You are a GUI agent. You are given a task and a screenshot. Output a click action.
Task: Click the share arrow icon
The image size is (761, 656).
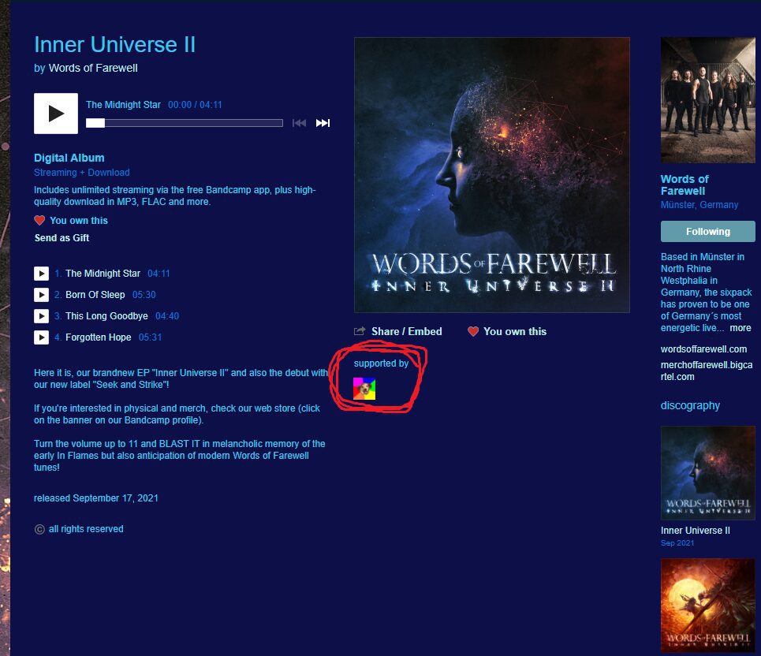tap(360, 331)
